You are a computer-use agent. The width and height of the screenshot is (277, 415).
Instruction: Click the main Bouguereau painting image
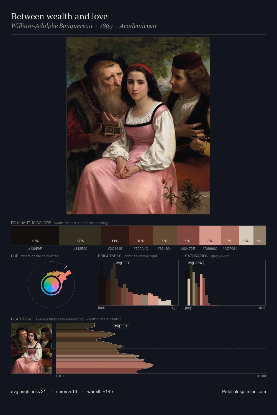click(138, 126)
